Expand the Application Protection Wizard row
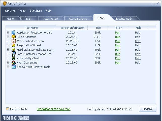The image size is (162, 121). pos(8,33)
